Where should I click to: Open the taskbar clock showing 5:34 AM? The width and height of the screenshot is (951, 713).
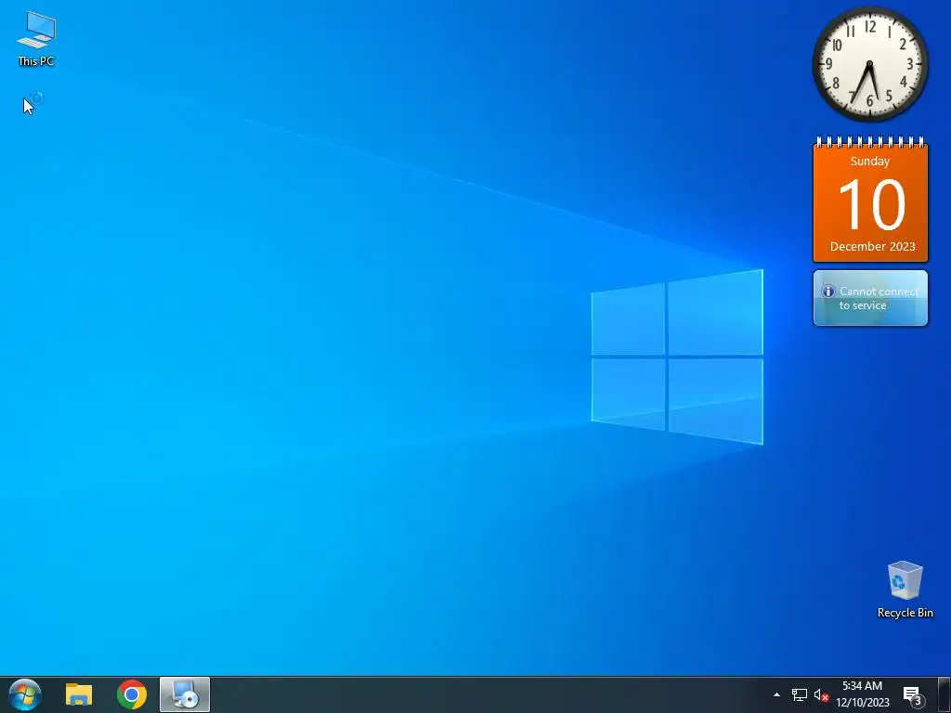(x=863, y=694)
